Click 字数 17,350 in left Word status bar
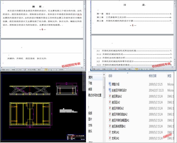 pos(17,70)
